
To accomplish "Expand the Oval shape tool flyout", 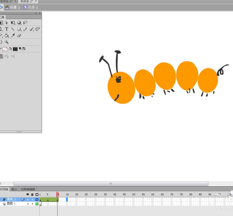I will point(19,29).
